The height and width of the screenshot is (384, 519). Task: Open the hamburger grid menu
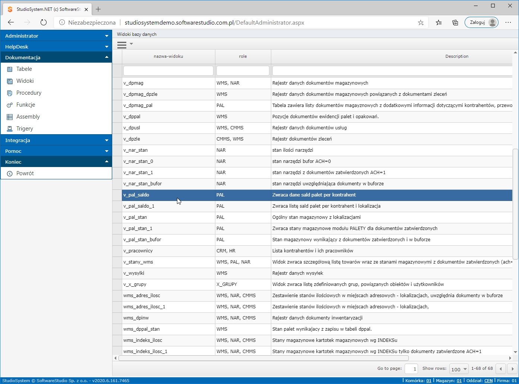coord(122,45)
